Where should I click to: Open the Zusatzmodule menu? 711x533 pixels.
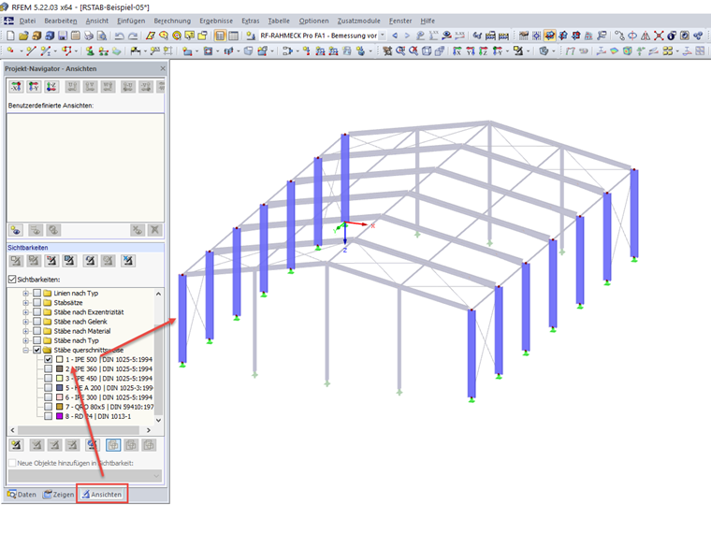coord(358,21)
